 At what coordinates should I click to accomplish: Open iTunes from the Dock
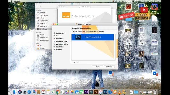tap(100, 92)
